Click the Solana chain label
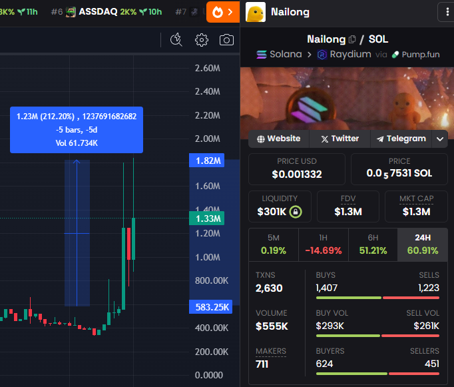The height and width of the screenshot is (387, 454). pos(286,54)
